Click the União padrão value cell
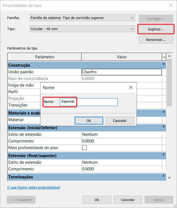177x208 pixels. [x=121, y=72]
